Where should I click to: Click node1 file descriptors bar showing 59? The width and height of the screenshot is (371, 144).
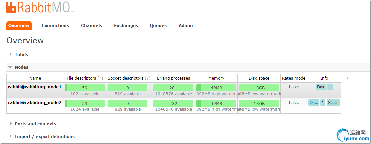[85, 88]
